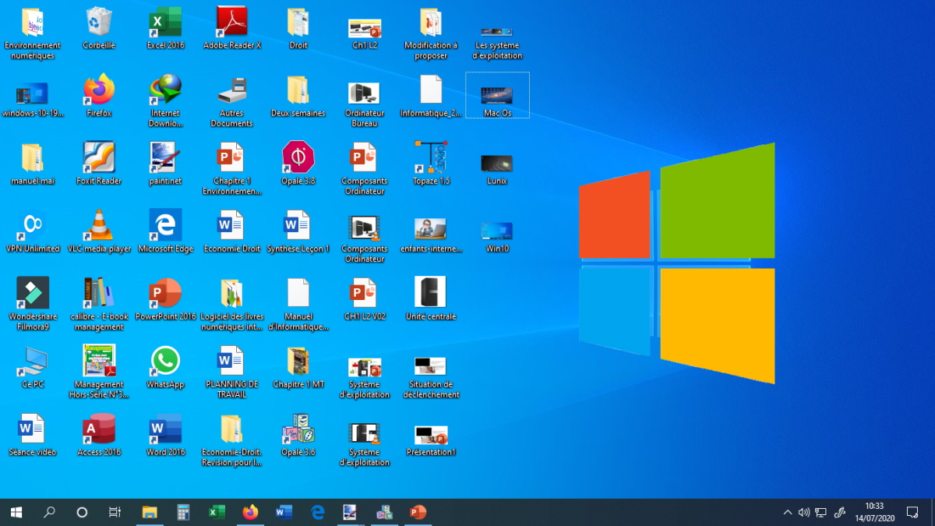
Task: Select the calibre E-book management shortcut
Action: 99,305
